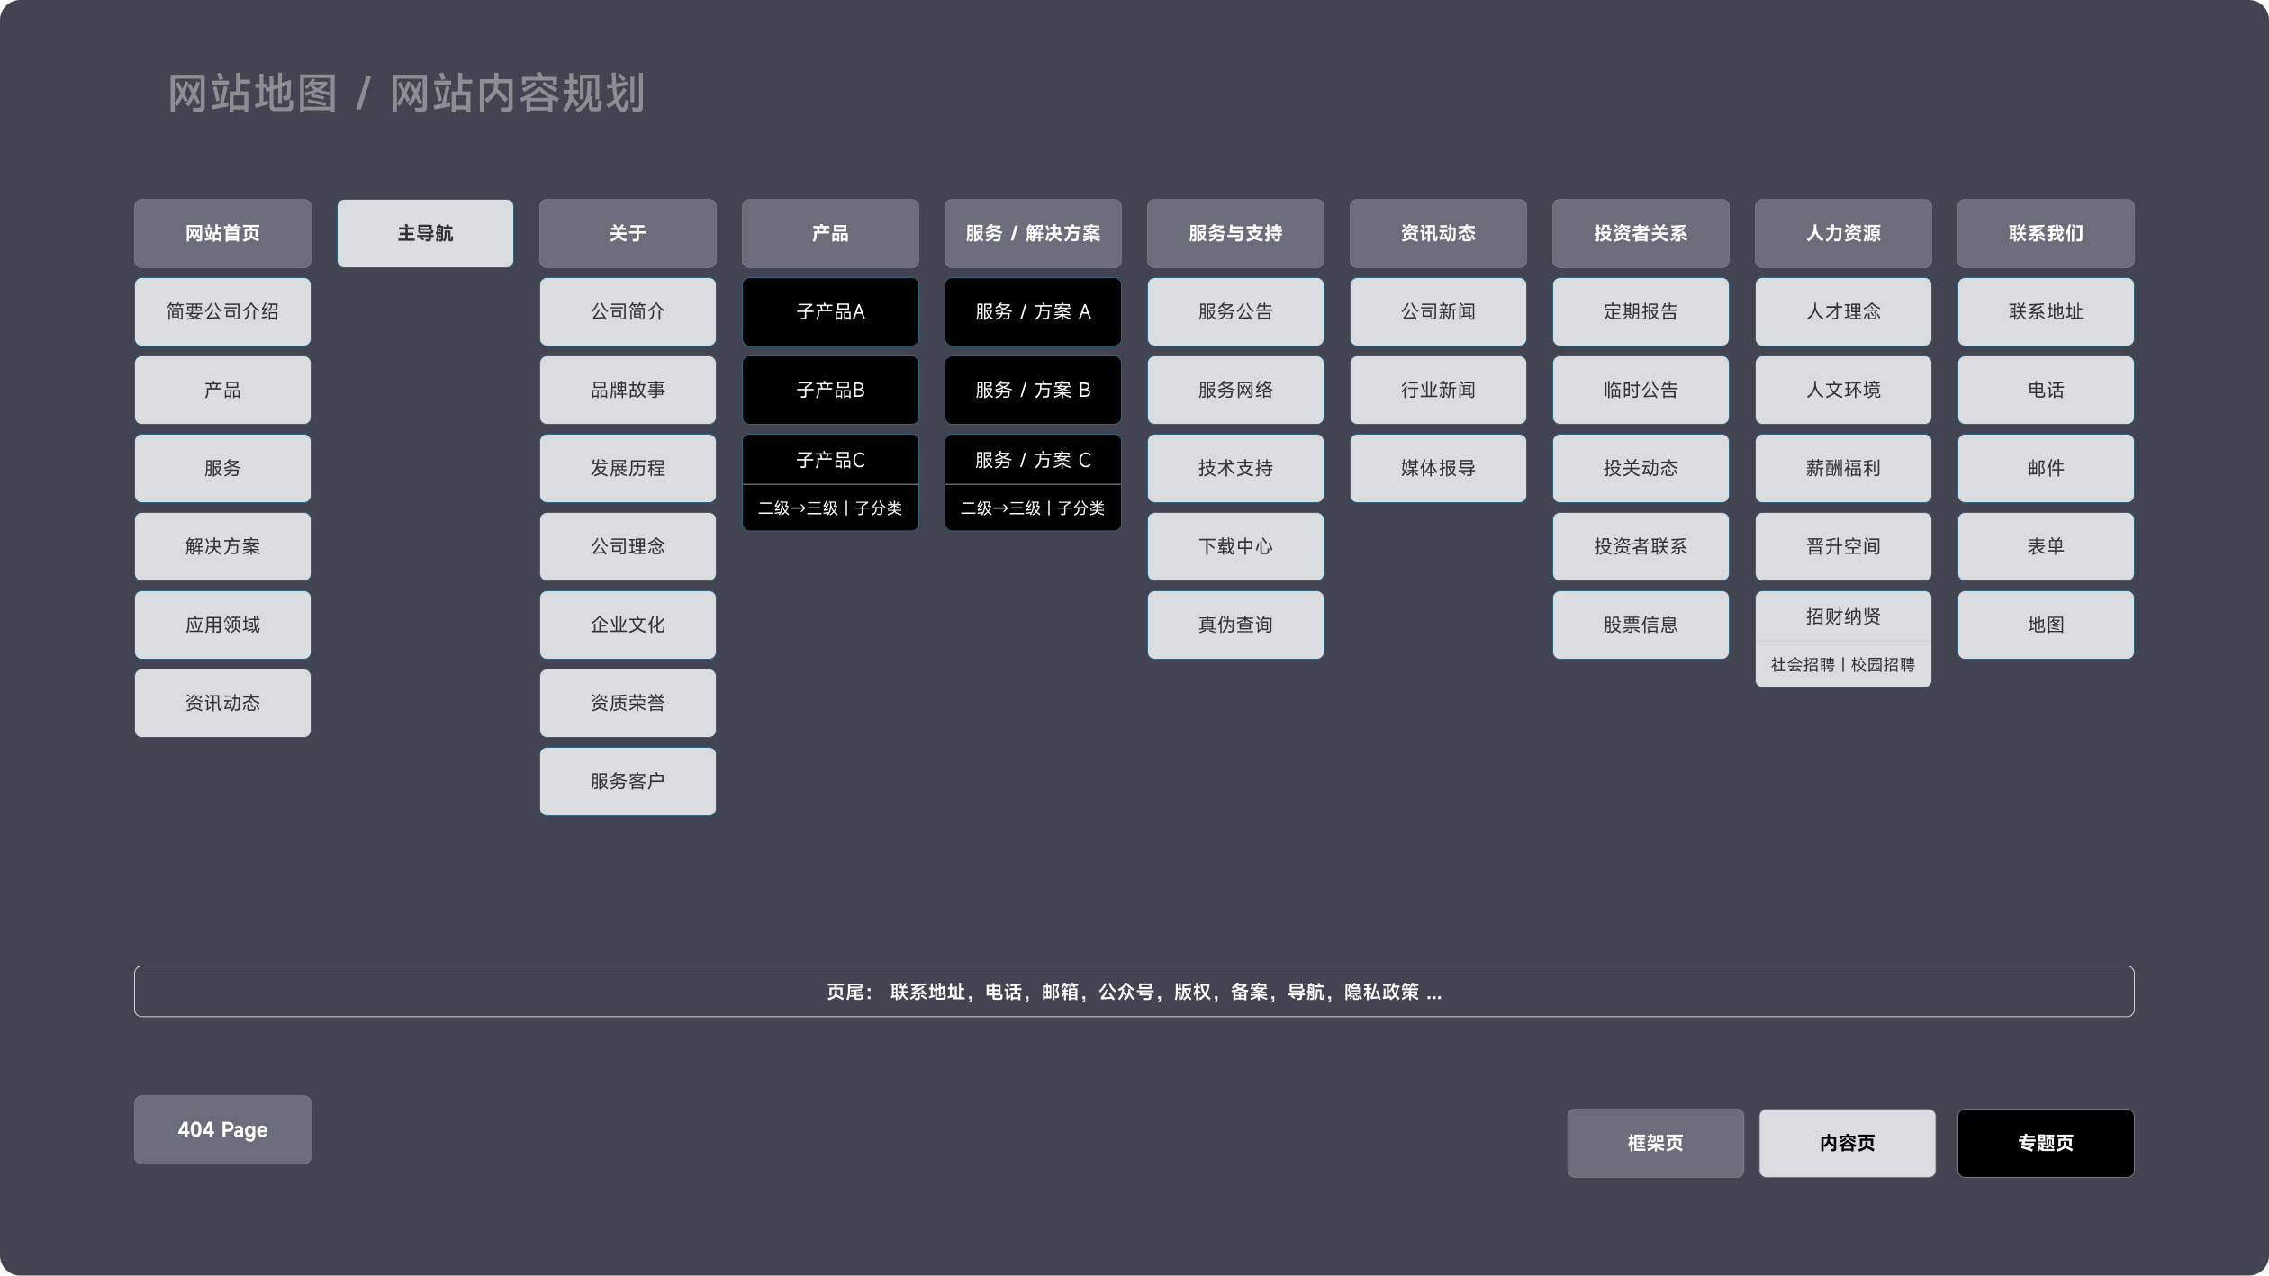Select the 框架页 legend swatch

tap(1655, 1143)
